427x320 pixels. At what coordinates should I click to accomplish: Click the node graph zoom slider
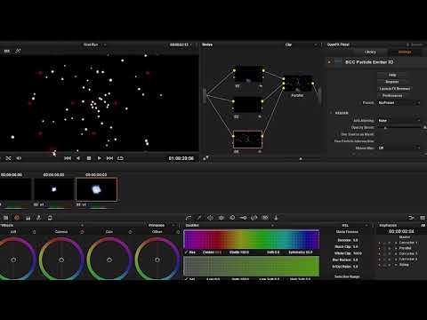pos(300,159)
